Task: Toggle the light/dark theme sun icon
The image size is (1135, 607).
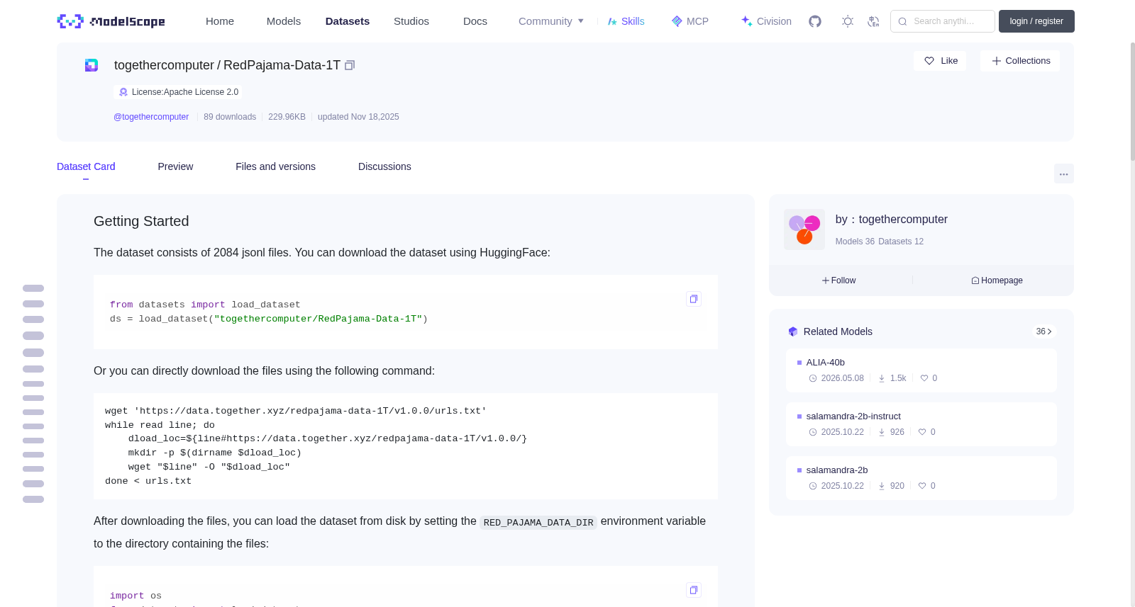Action: [848, 21]
